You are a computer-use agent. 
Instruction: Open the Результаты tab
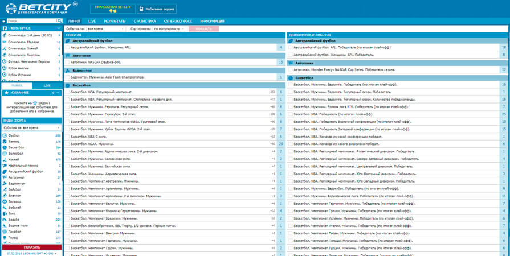(x=115, y=21)
